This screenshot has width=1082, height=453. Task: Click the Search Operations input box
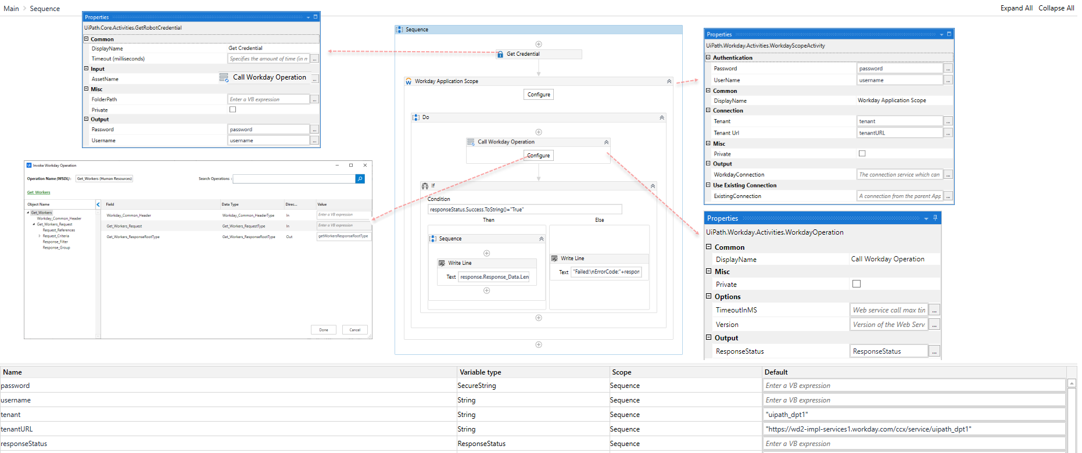pyautogui.click(x=294, y=179)
